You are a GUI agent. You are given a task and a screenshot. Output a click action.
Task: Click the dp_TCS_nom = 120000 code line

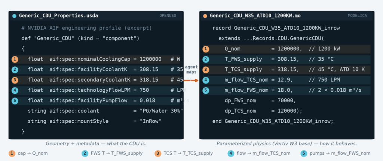click(264, 111)
